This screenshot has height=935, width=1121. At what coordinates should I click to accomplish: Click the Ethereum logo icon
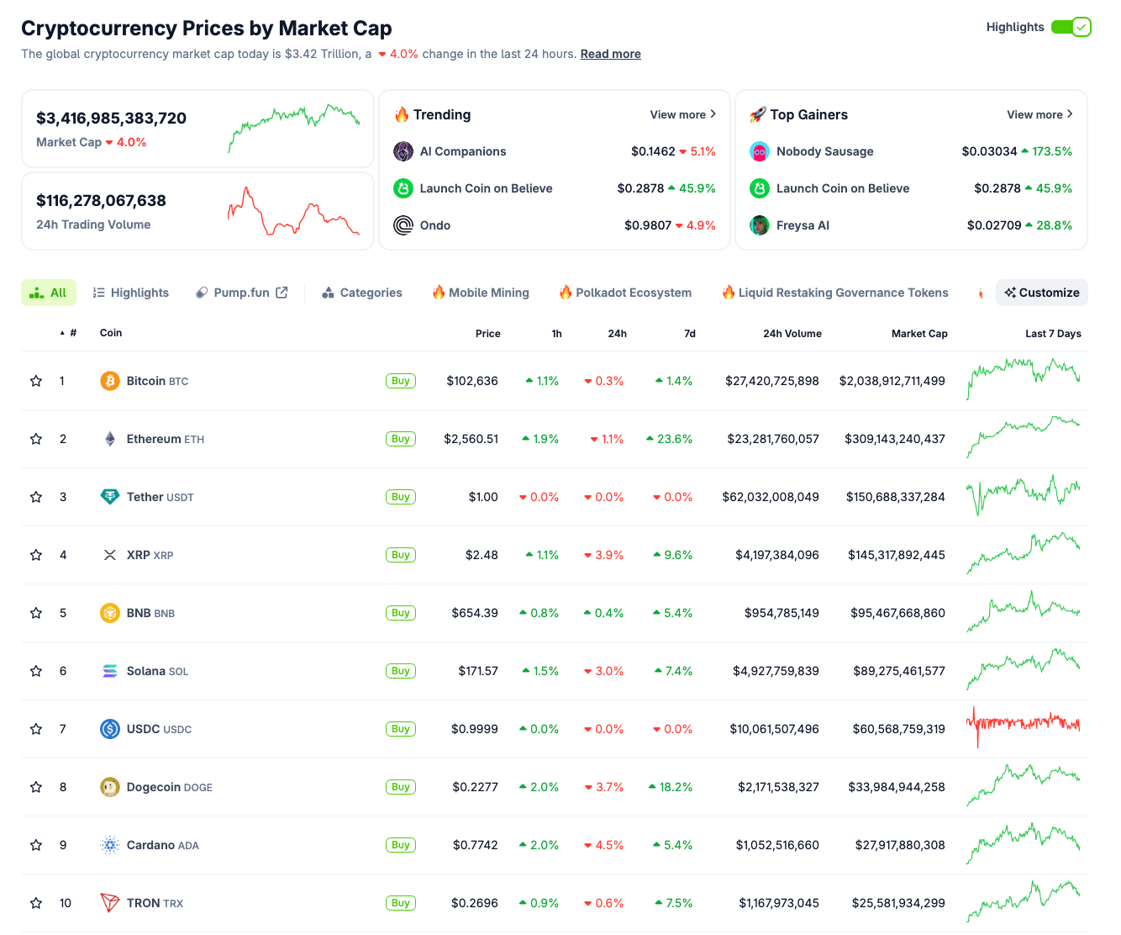click(x=110, y=439)
